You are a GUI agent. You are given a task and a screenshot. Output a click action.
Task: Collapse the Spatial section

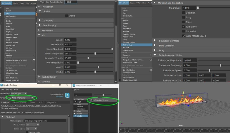(x=40, y=11)
